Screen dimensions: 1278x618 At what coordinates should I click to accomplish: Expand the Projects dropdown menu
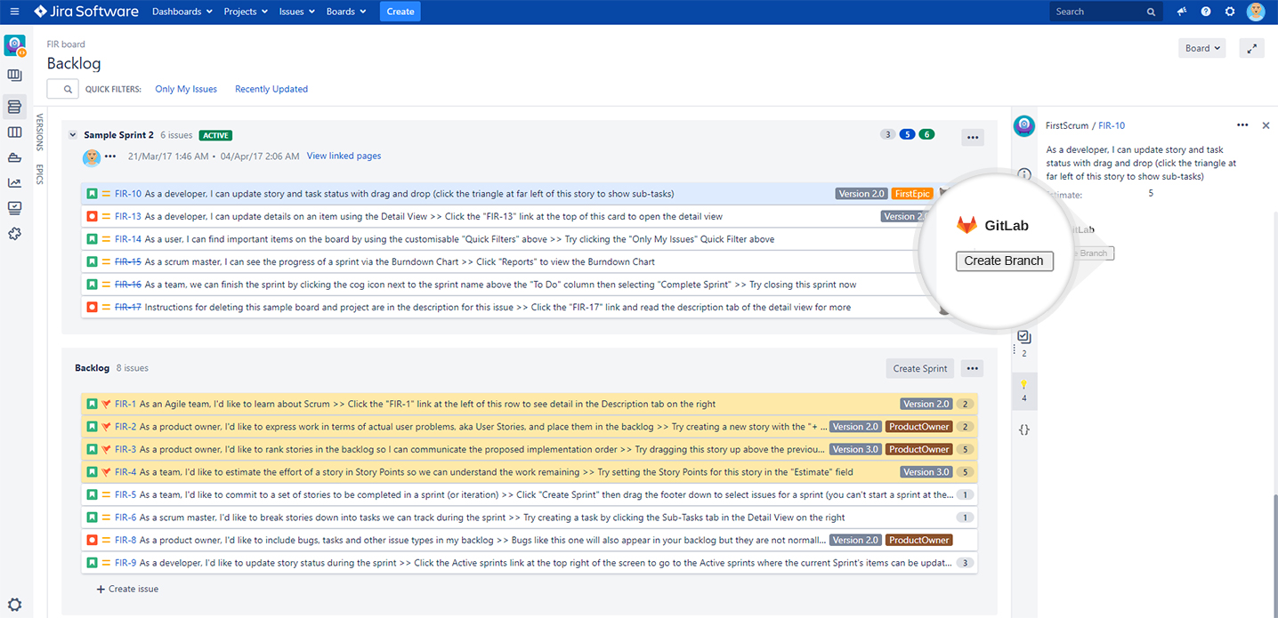[x=246, y=12]
